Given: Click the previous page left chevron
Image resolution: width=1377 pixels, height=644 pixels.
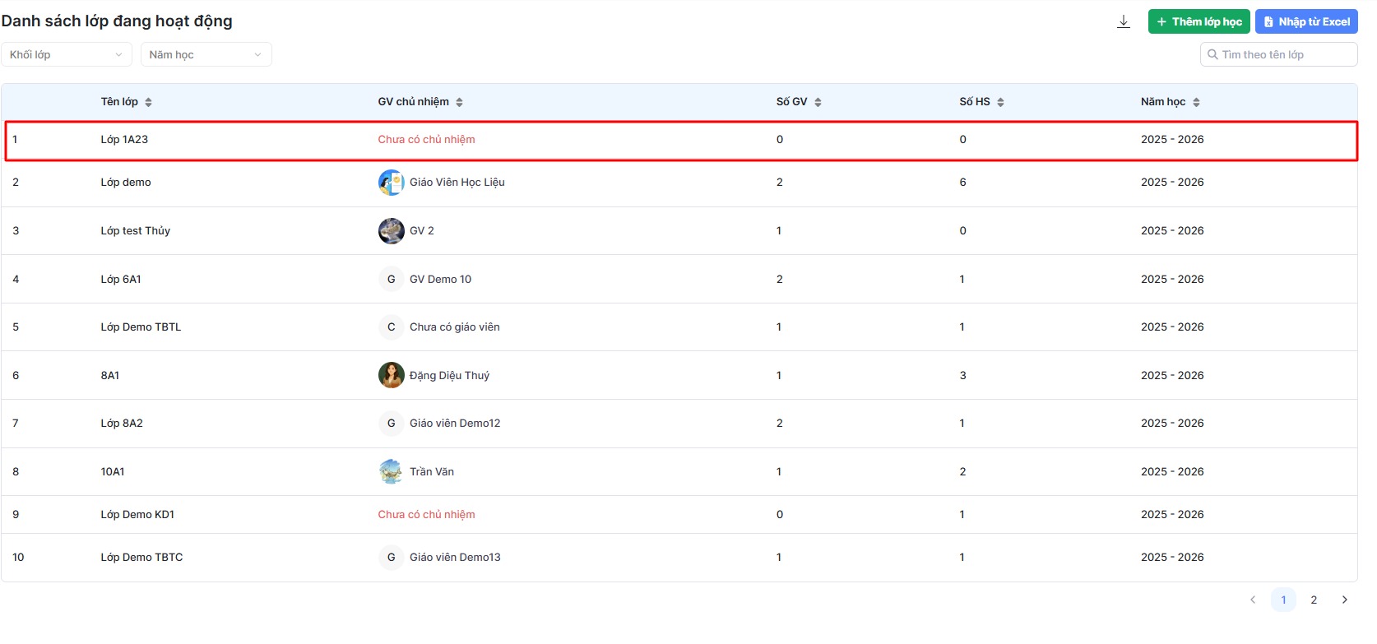Looking at the screenshot, I should pyautogui.click(x=1253, y=600).
